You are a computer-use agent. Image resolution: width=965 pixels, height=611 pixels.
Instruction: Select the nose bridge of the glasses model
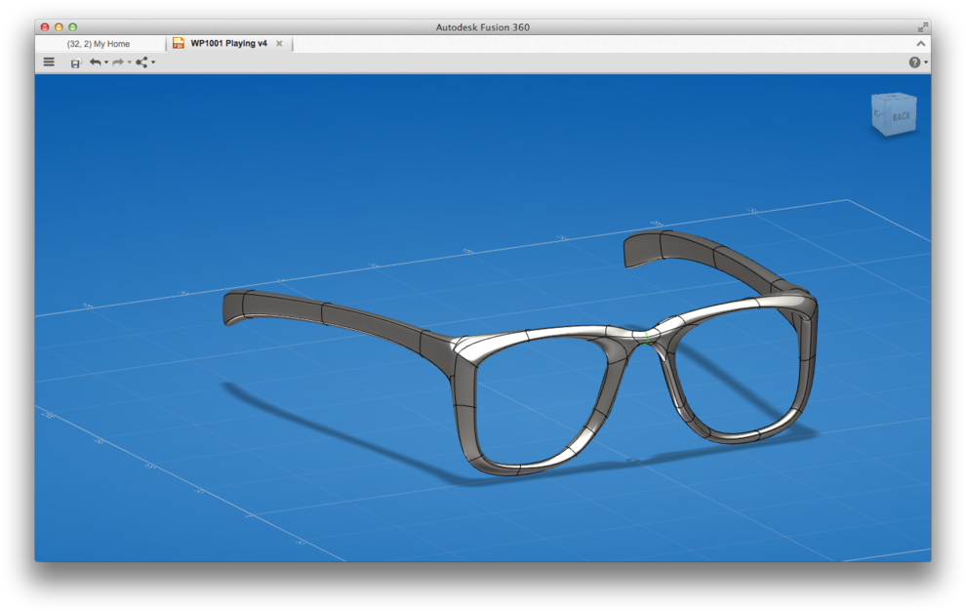647,337
